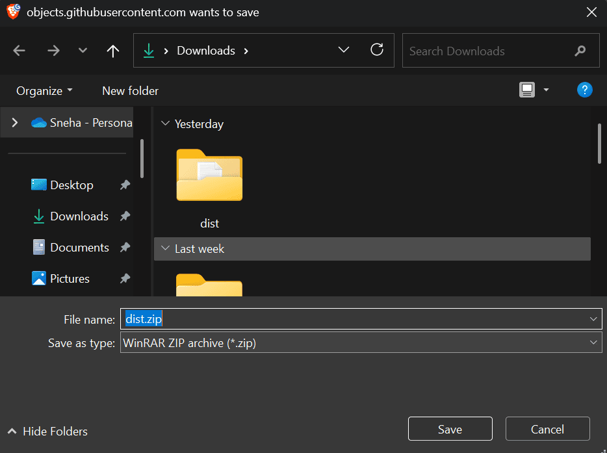607x453 pixels.
Task: Open recent locations chevron beside forward arrow
Action: [x=83, y=50]
